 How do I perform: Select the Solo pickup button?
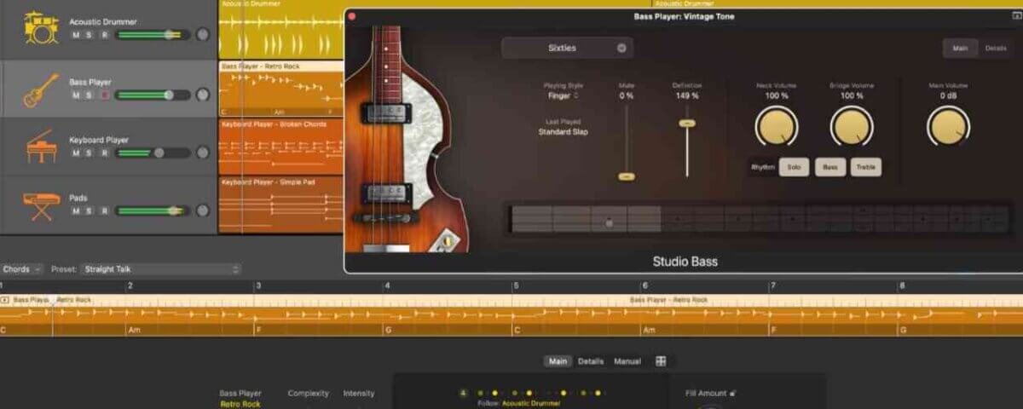(795, 168)
